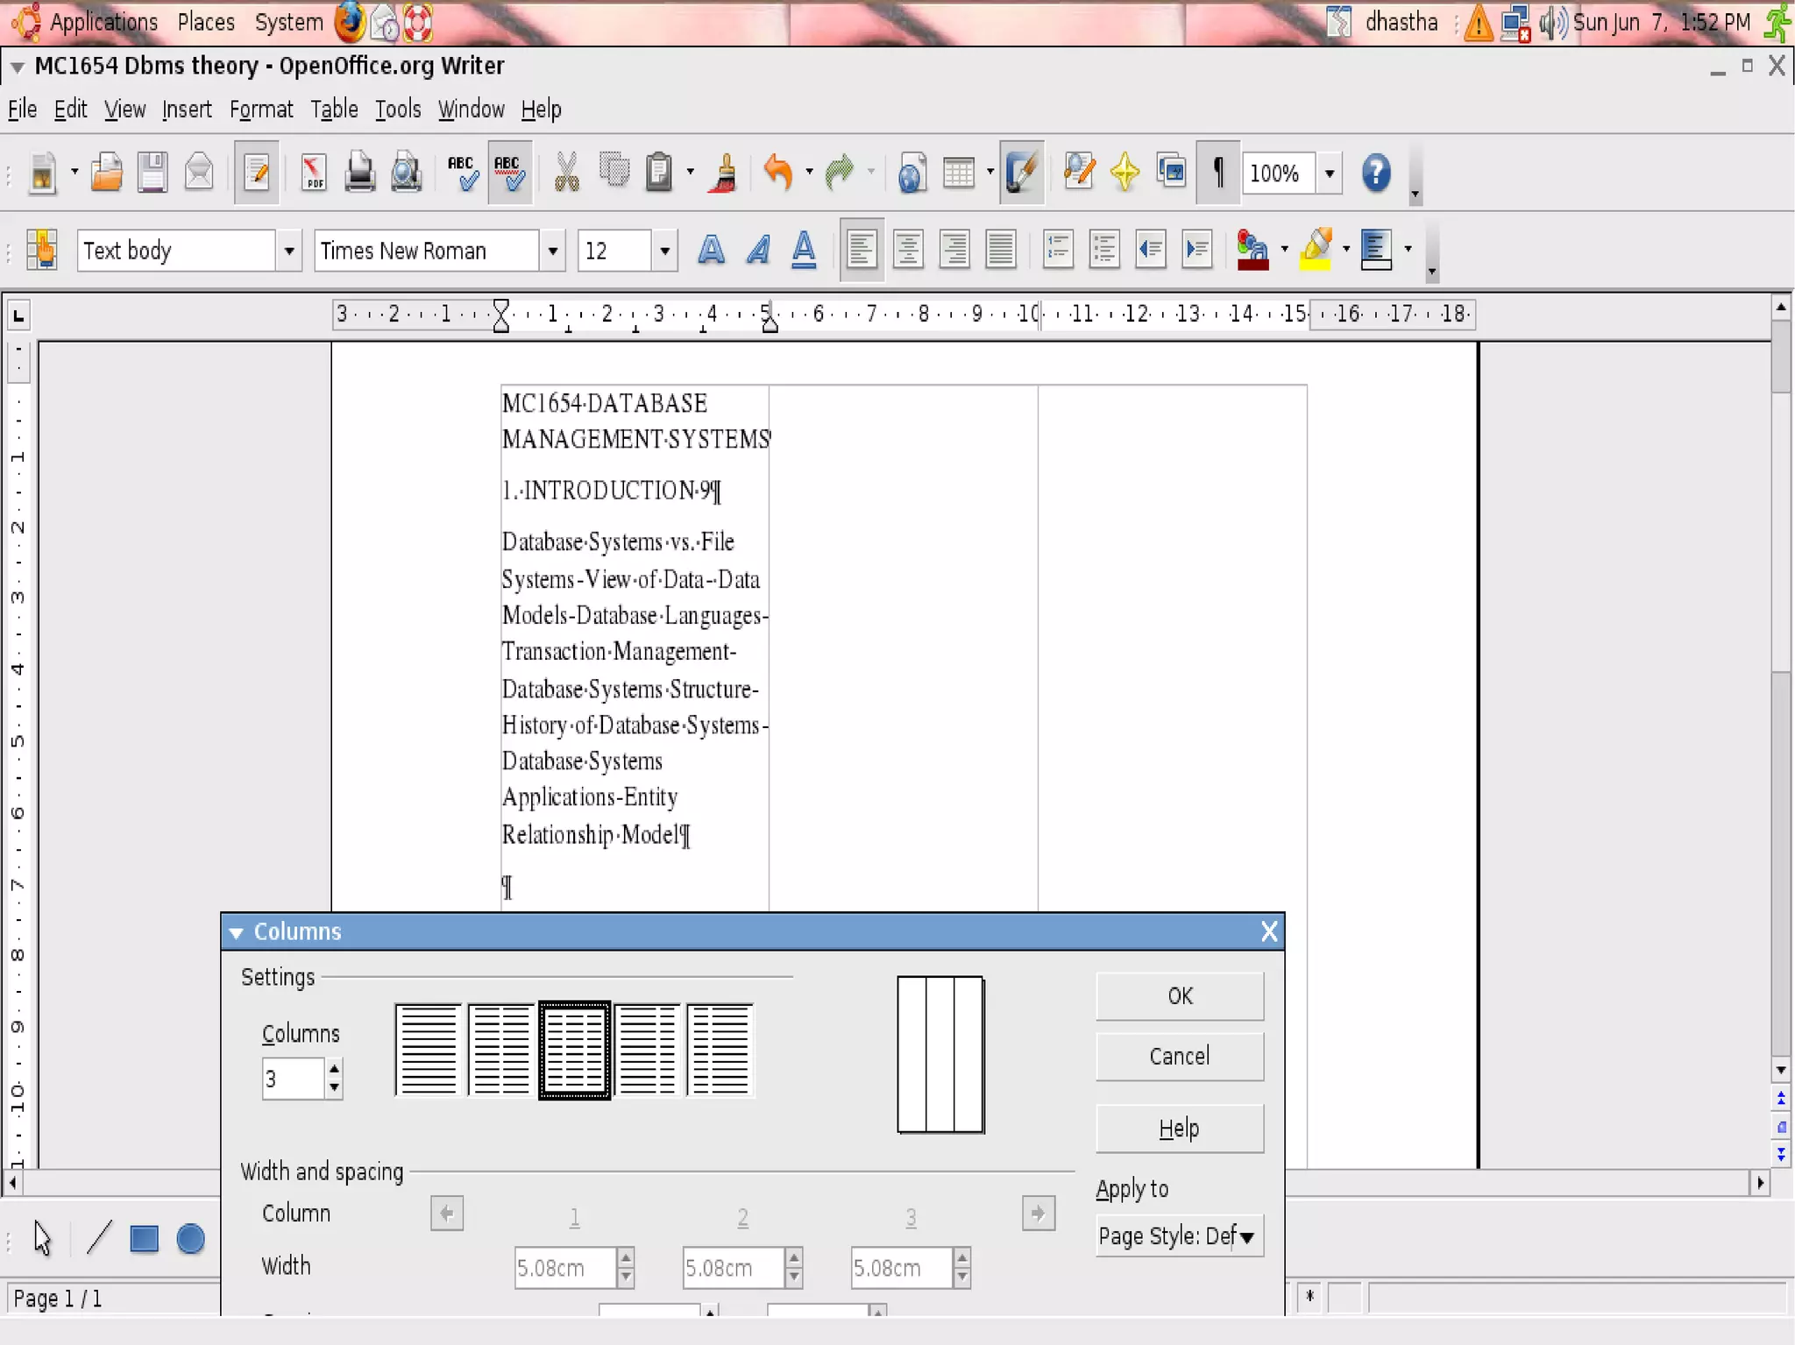The image size is (1795, 1345).
Task: Click the New document icon
Action: 42,173
